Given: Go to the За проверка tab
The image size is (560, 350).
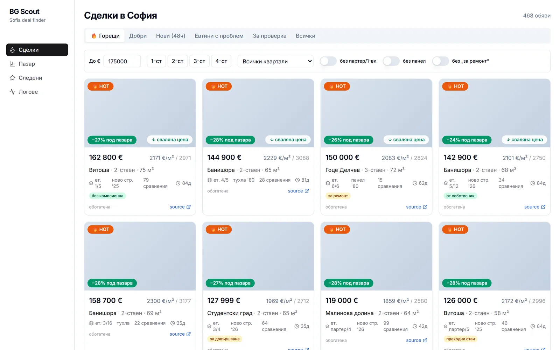Looking at the screenshot, I should click(269, 36).
